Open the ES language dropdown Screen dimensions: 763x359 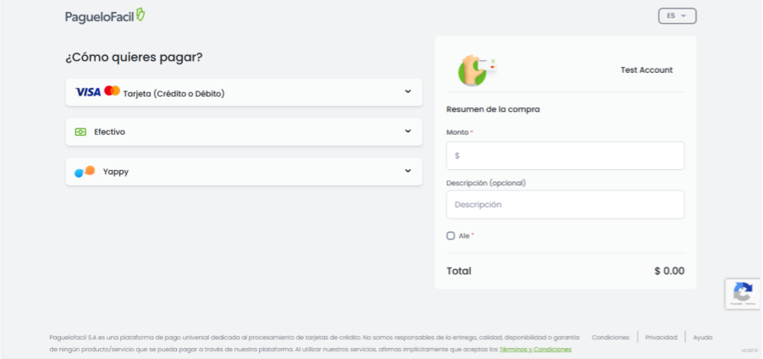click(x=677, y=15)
